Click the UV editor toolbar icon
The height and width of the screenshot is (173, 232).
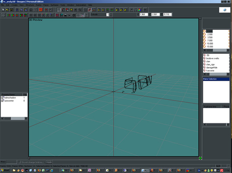pos(145,10)
